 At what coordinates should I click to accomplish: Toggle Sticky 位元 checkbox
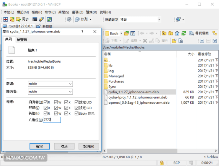pos(76,113)
